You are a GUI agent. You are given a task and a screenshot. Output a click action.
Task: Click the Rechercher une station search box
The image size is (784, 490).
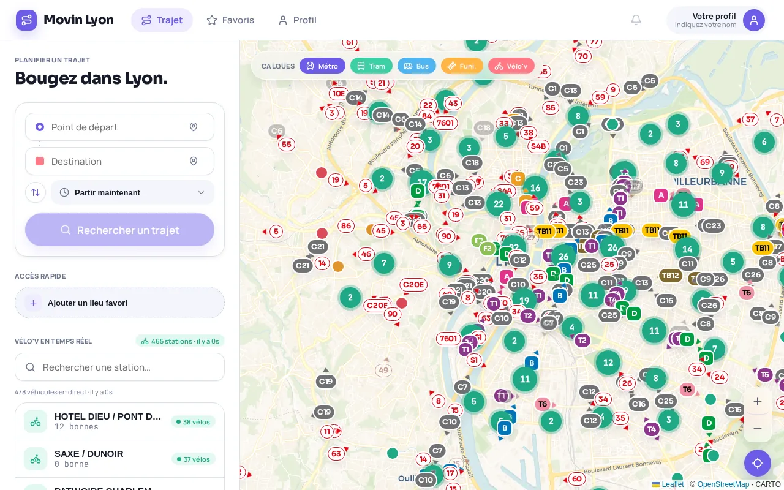119,367
